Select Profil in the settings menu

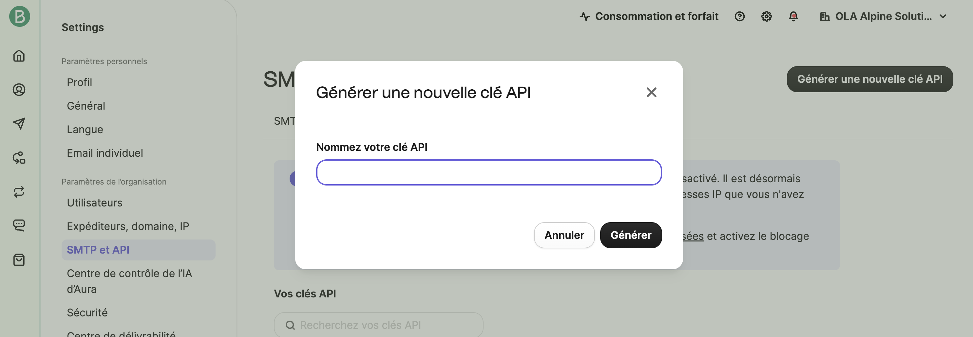click(x=79, y=82)
